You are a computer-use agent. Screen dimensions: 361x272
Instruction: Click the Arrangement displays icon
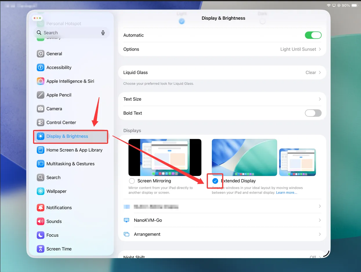pyautogui.click(x=126, y=234)
